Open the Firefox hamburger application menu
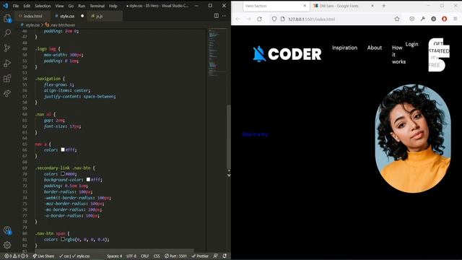This screenshot has height=260, width=462. coord(456,19)
